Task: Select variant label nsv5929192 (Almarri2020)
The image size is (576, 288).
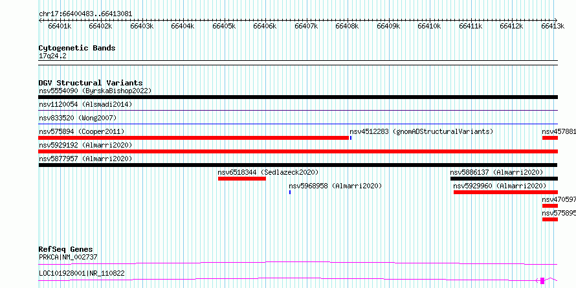Action: tap(85, 145)
